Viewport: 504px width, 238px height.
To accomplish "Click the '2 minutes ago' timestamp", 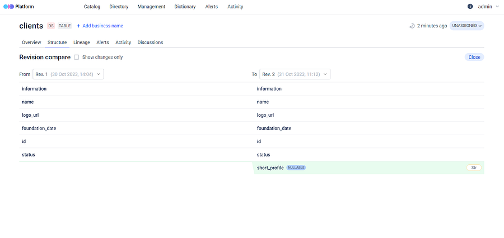I will (432, 26).
